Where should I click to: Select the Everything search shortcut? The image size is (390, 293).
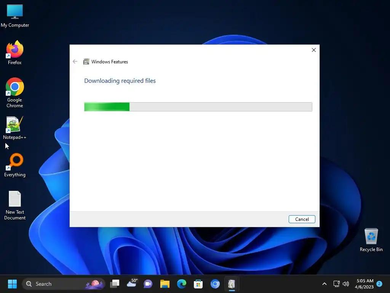pos(15,165)
